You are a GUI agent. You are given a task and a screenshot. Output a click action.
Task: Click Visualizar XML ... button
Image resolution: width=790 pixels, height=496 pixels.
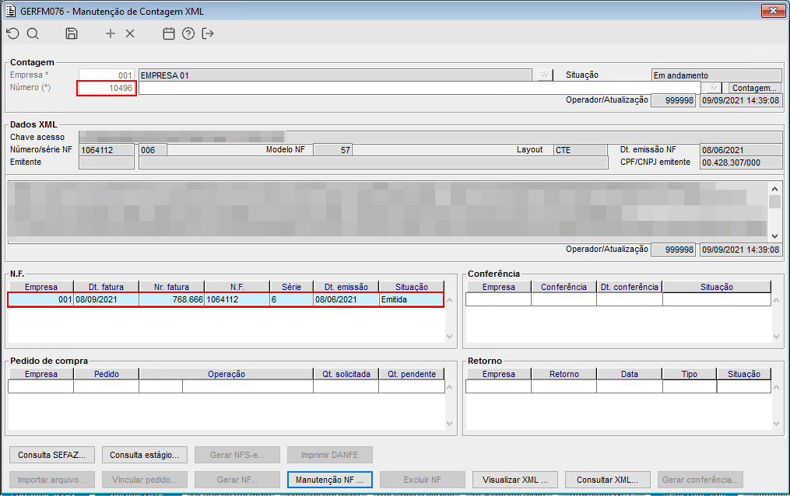pyautogui.click(x=515, y=480)
